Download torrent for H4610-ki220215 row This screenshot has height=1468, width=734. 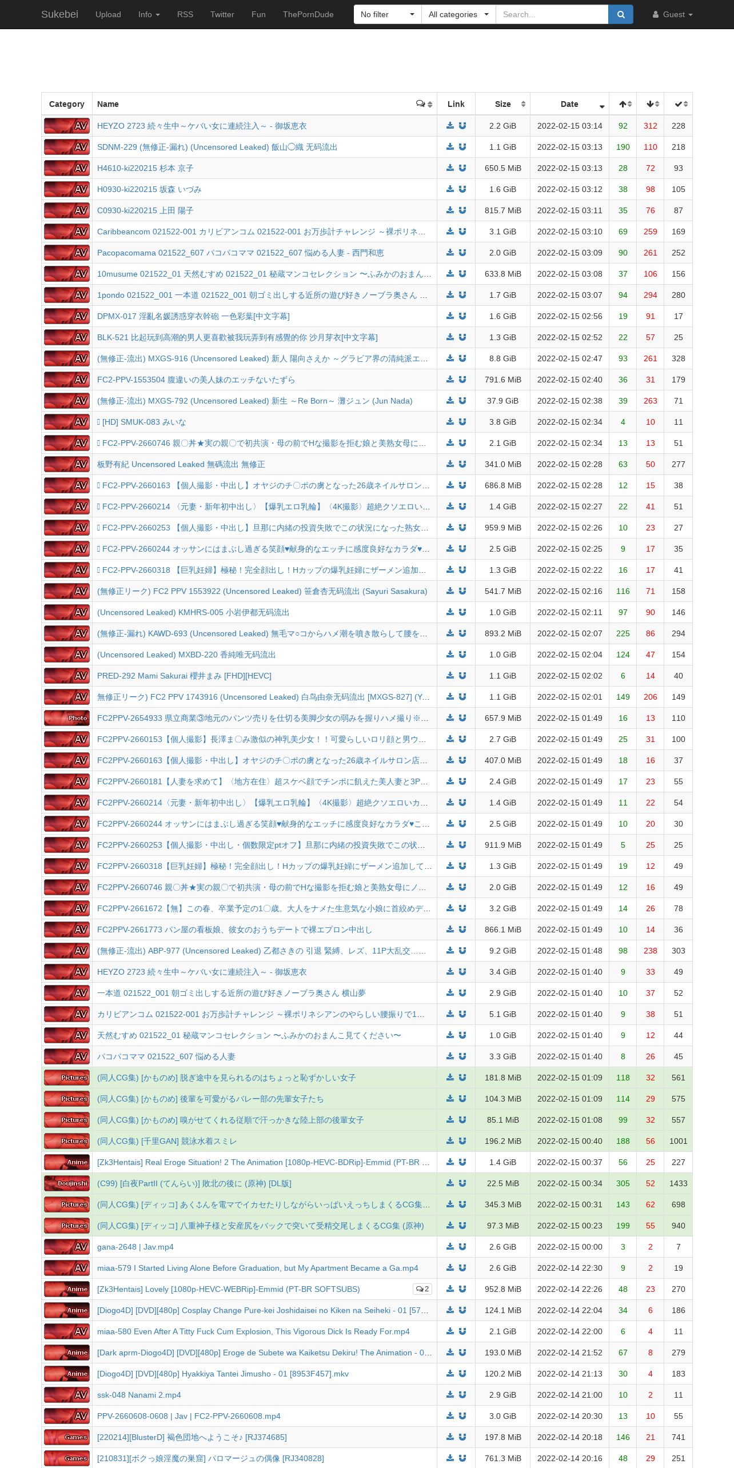[x=450, y=168]
